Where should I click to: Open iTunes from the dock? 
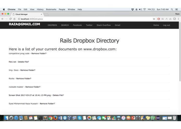click(x=123, y=118)
